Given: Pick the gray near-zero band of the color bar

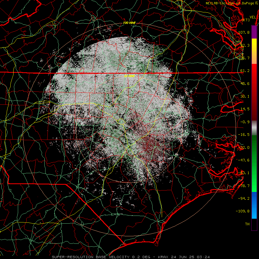Looking at the screenshot, I should click(254, 128).
